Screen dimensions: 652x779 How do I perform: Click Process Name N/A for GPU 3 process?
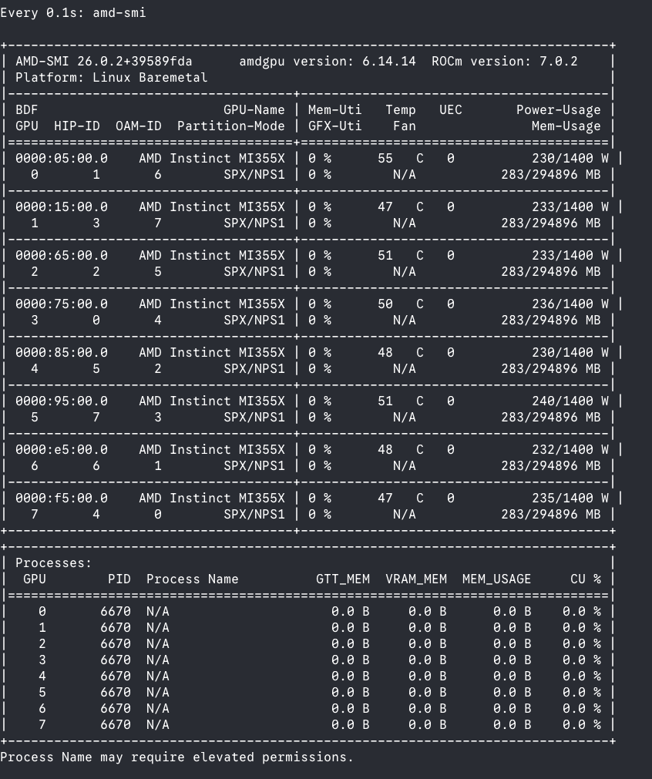157,660
